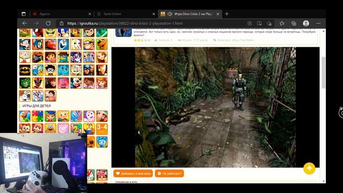Go back to the previous page
The height and width of the screenshot is (193, 343).
coord(25,23)
